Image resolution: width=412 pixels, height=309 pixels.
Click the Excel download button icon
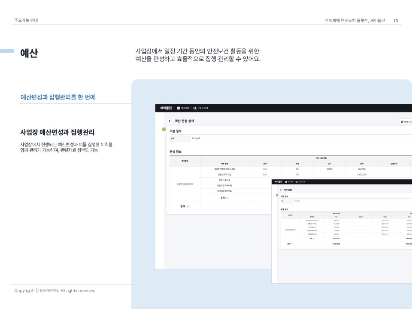401,122
